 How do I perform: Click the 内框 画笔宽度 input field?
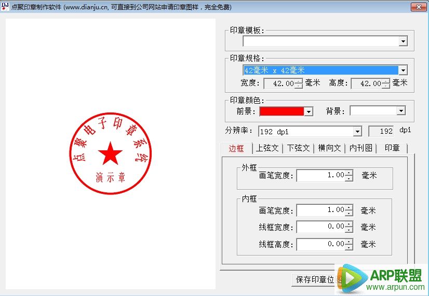pos(321,210)
